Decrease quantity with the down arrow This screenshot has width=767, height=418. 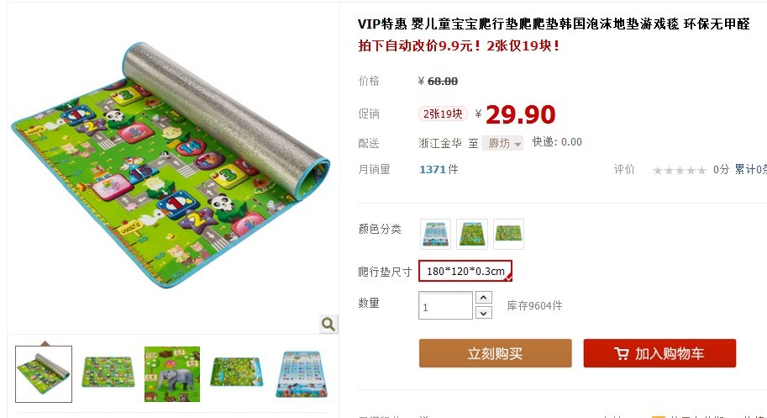[483, 313]
